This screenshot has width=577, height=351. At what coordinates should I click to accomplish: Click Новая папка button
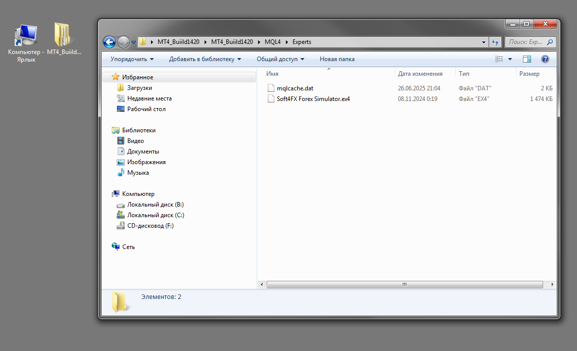(337, 59)
